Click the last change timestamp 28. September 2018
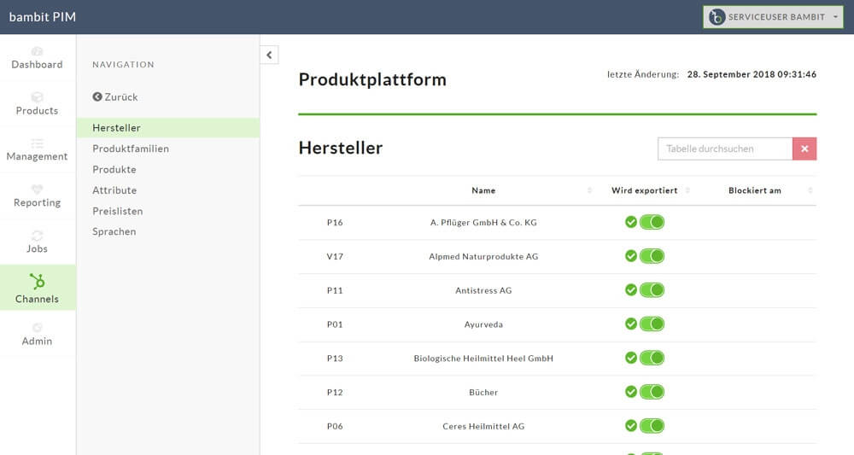Viewport: 854px width, 455px height. (752, 74)
